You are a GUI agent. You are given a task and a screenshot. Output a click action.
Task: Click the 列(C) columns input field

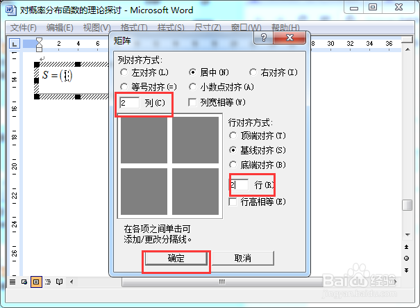(x=129, y=103)
